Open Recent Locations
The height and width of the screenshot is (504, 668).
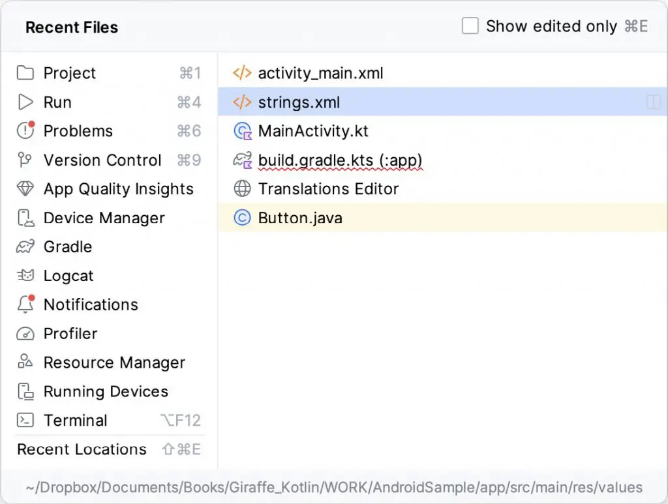81,449
